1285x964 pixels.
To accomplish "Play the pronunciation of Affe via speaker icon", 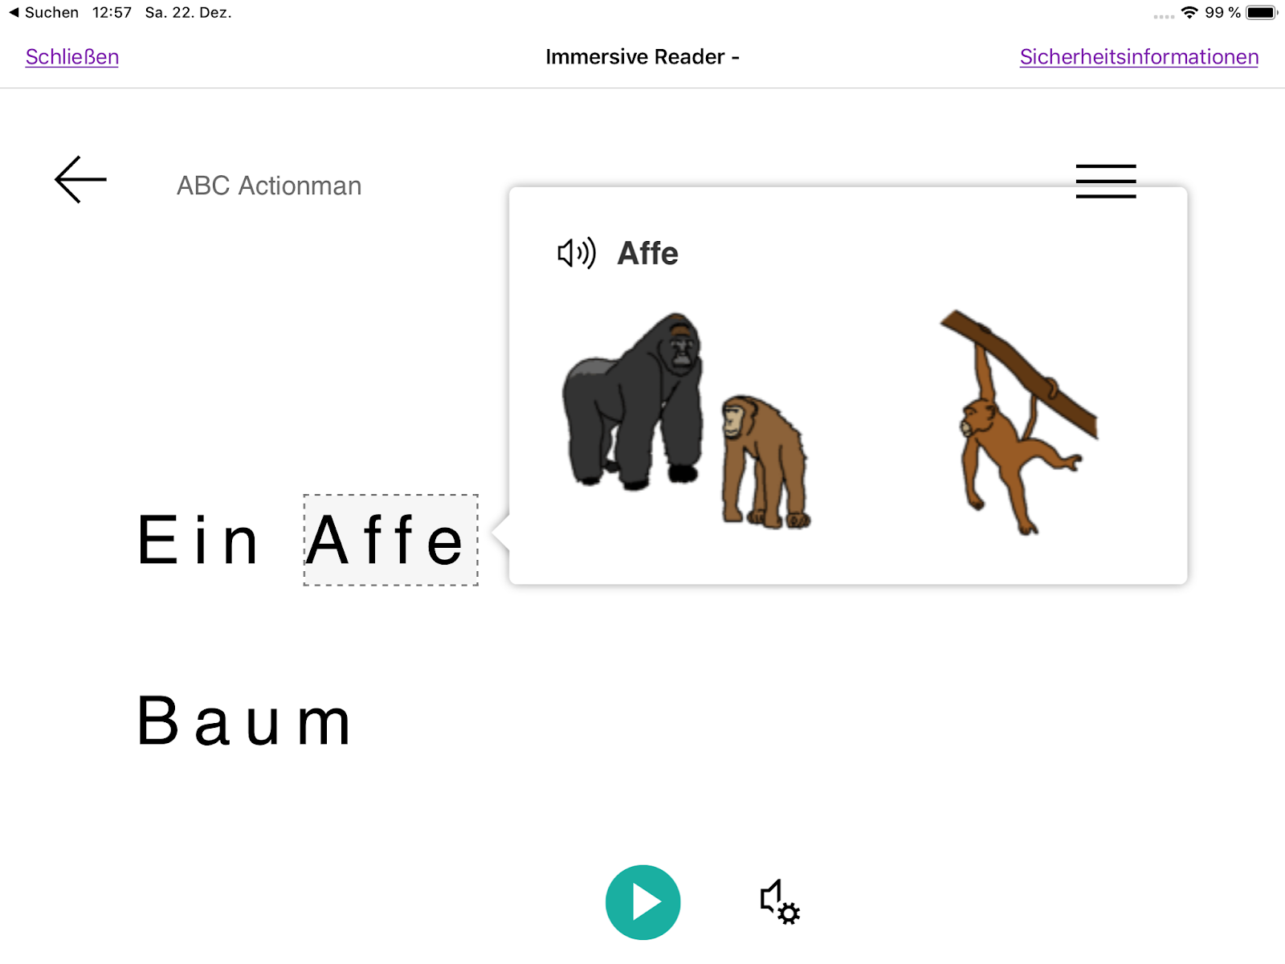I will [577, 253].
